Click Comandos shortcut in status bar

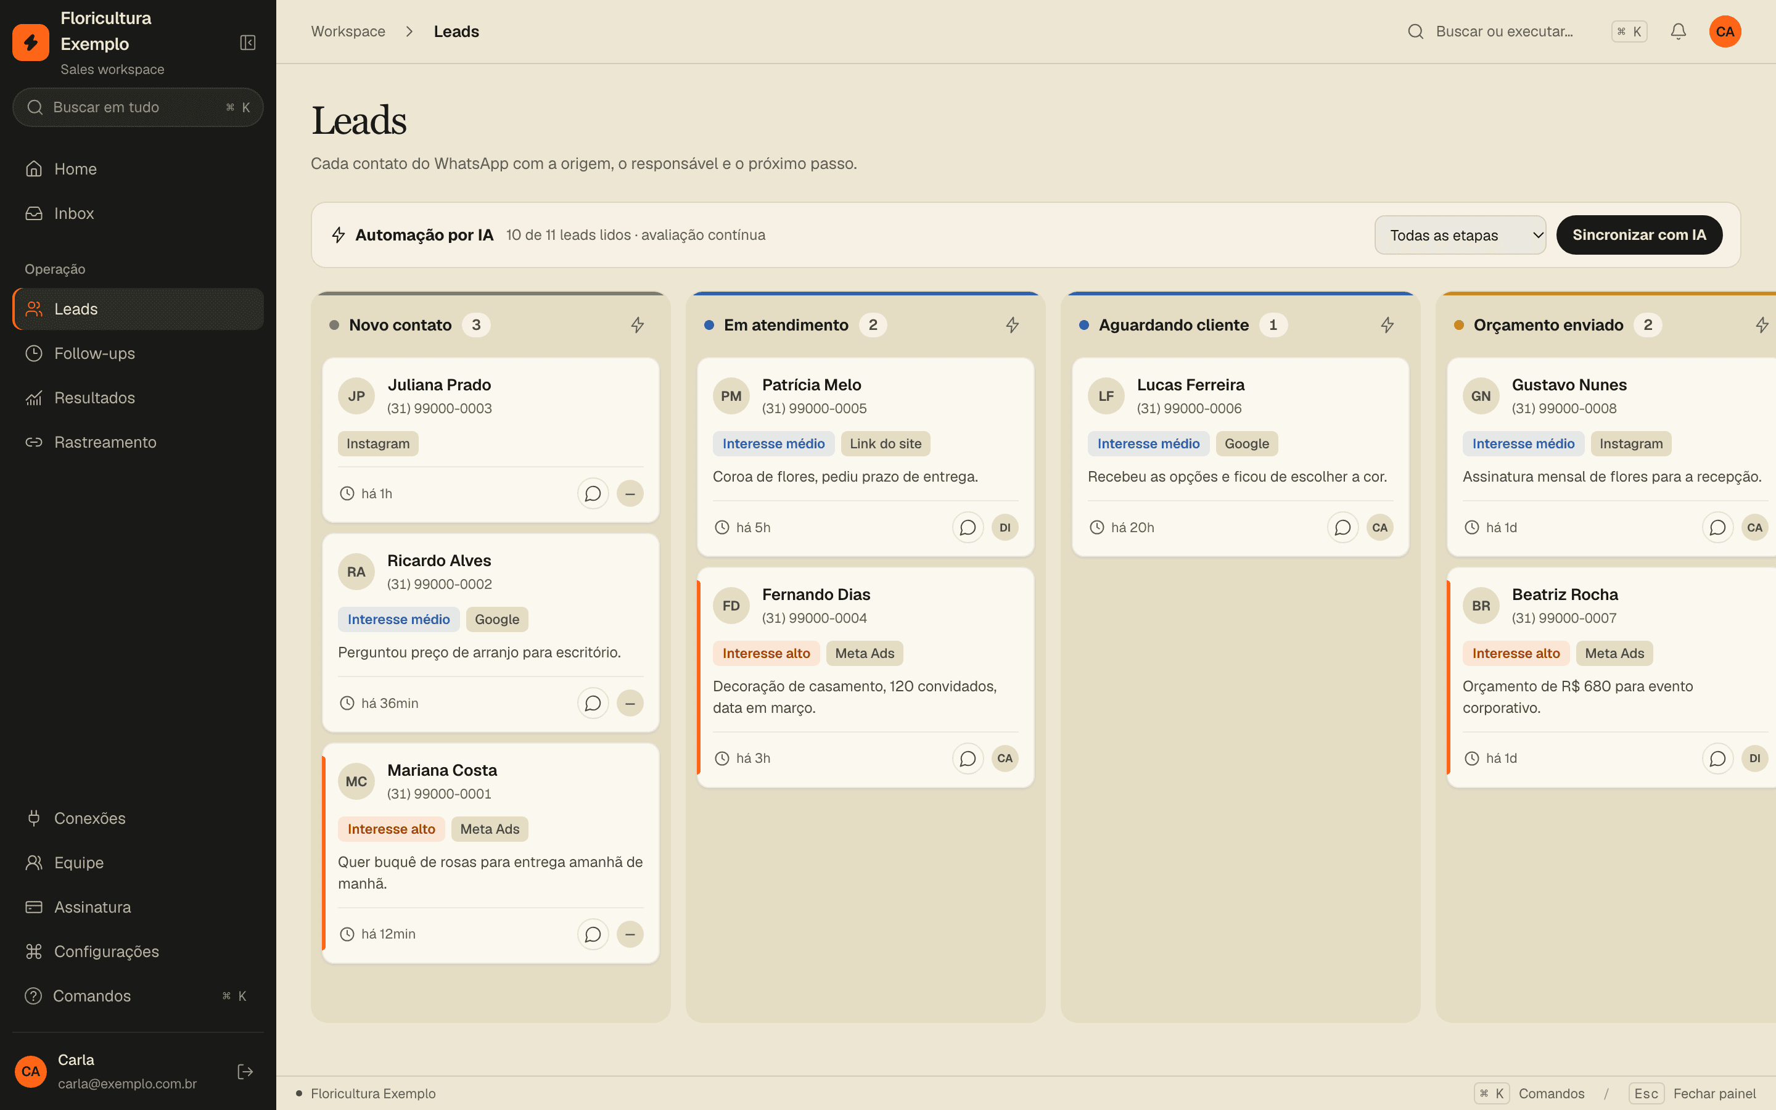1529,1094
